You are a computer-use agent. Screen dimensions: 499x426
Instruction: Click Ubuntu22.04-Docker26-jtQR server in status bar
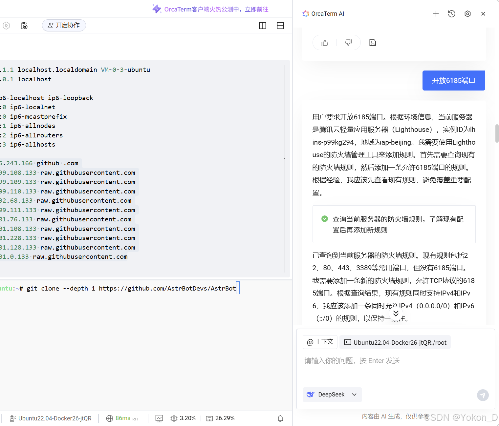(x=51, y=418)
